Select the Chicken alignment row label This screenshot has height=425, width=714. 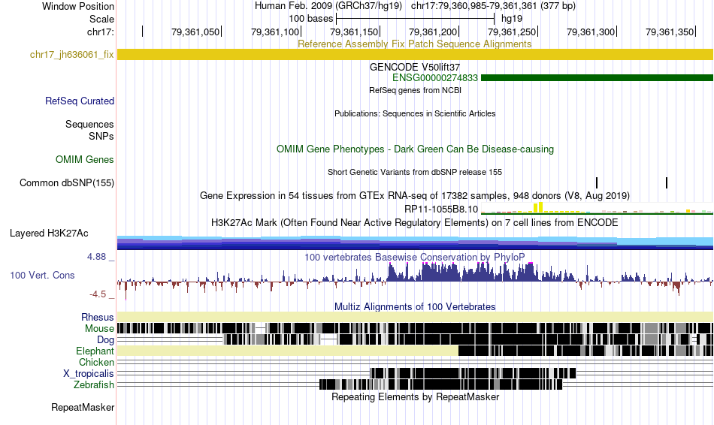tap(96, 362)
